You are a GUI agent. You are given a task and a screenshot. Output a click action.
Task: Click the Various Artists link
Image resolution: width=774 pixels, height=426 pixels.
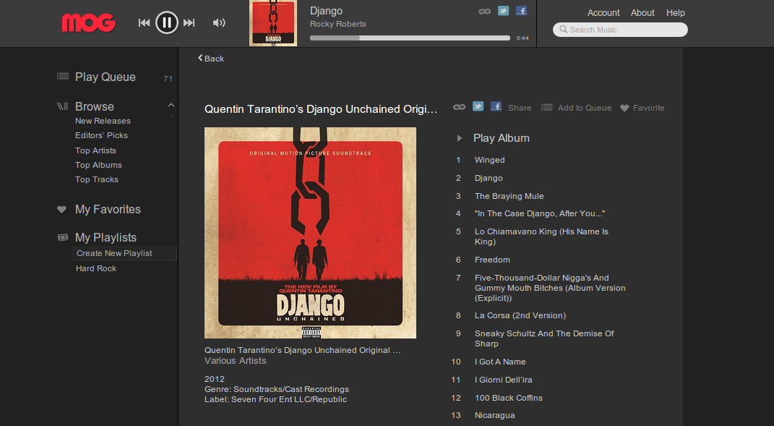[x=236, y=361]
